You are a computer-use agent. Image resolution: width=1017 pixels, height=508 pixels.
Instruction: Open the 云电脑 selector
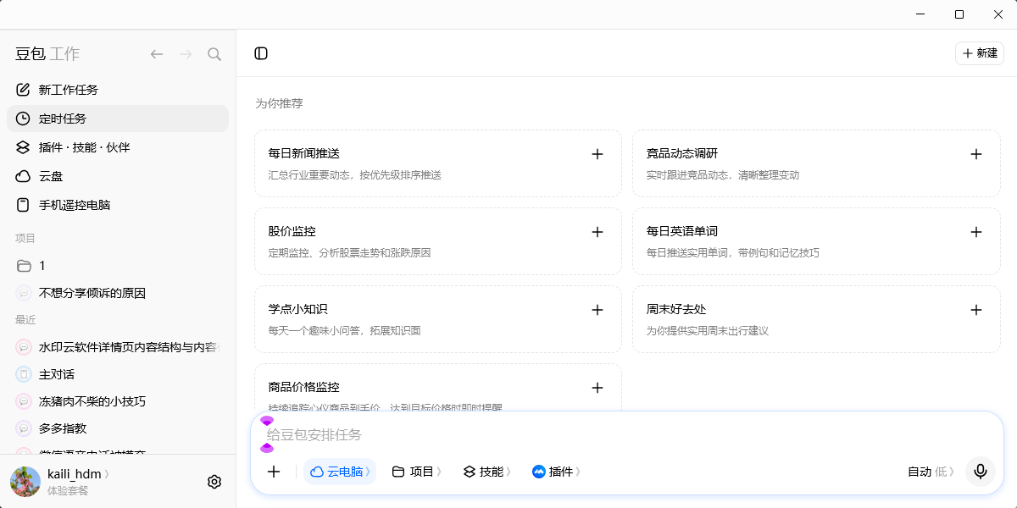click(x=340, y=472)
